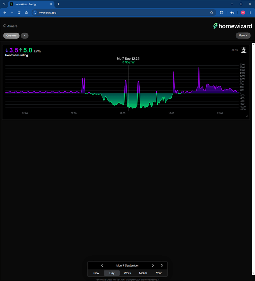Bookmark this page with the star icon
The width and height of the screenshot is (255, 281).
click(211, 13)
